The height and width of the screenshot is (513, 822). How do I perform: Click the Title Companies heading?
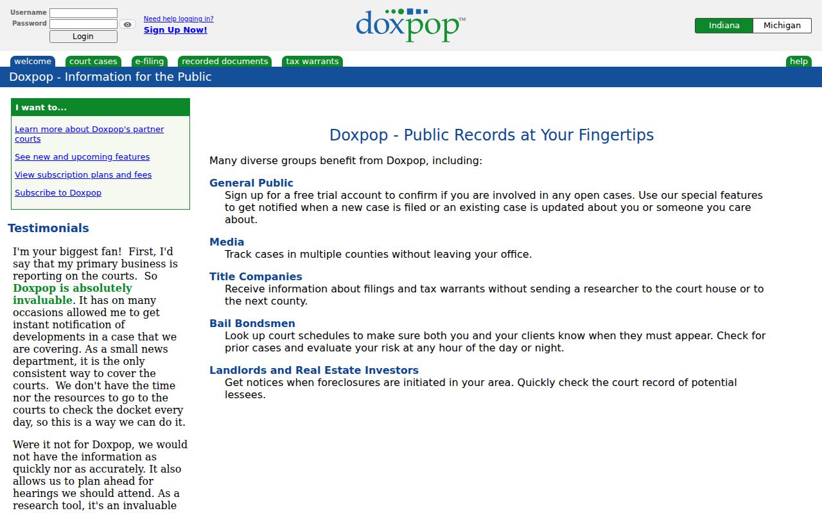pyautogui.click(x=256, y=276)
